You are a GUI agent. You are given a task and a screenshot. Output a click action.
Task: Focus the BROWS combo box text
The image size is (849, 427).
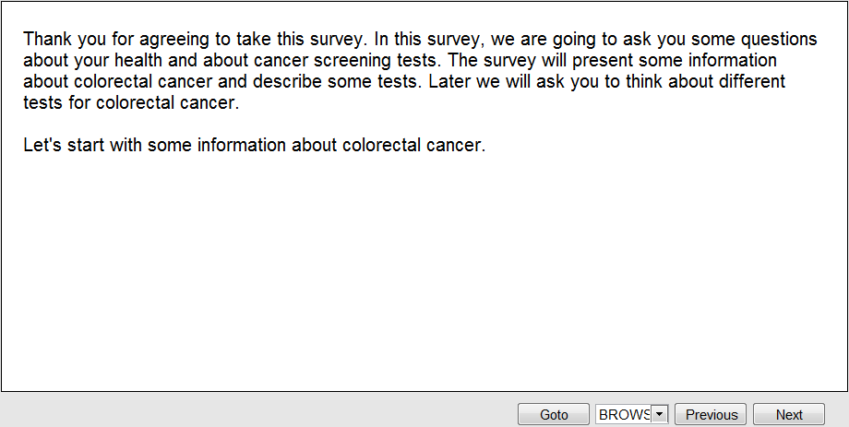pyautogui.click(x=624, y=415)
